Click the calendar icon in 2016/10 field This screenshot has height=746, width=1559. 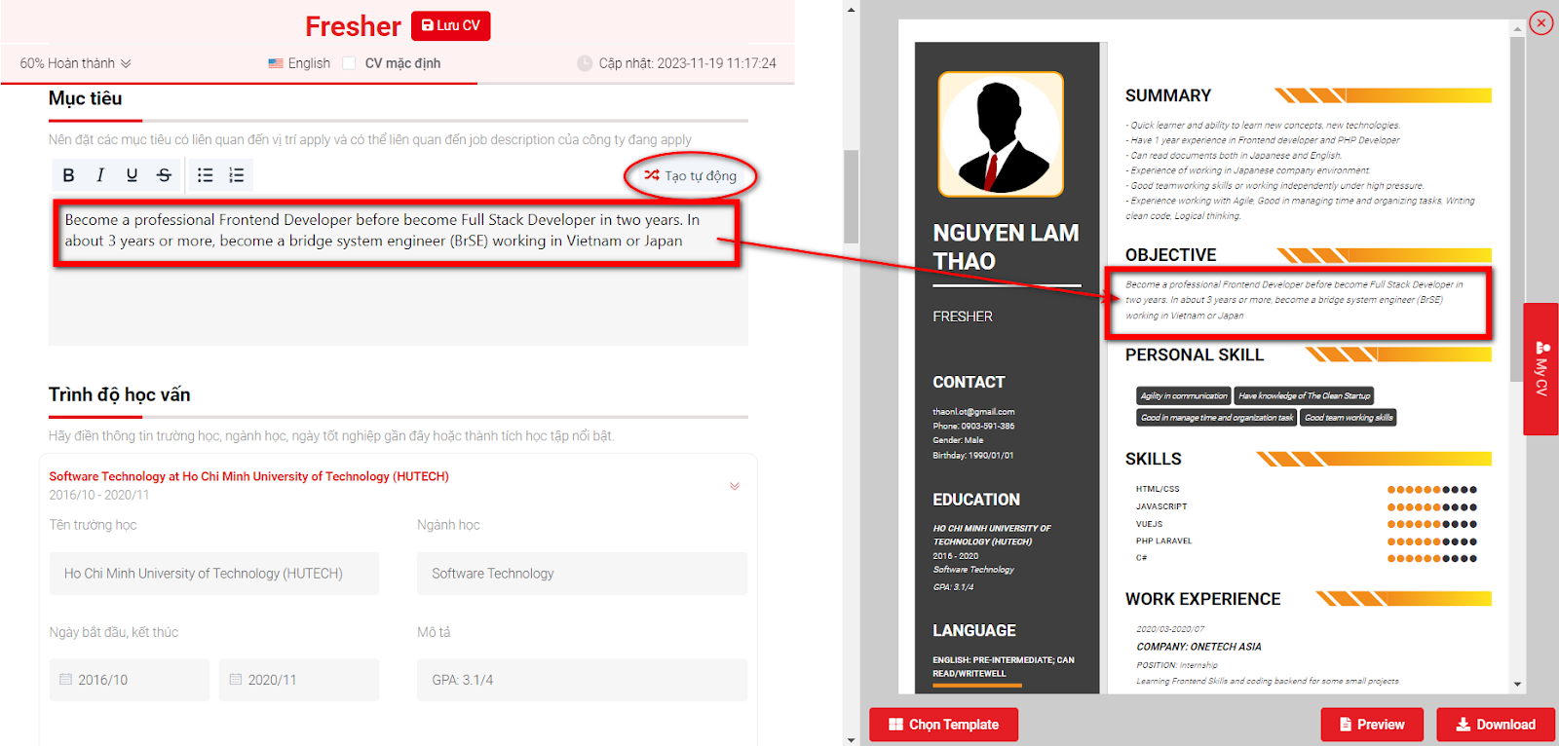click(x=65, y=679)
